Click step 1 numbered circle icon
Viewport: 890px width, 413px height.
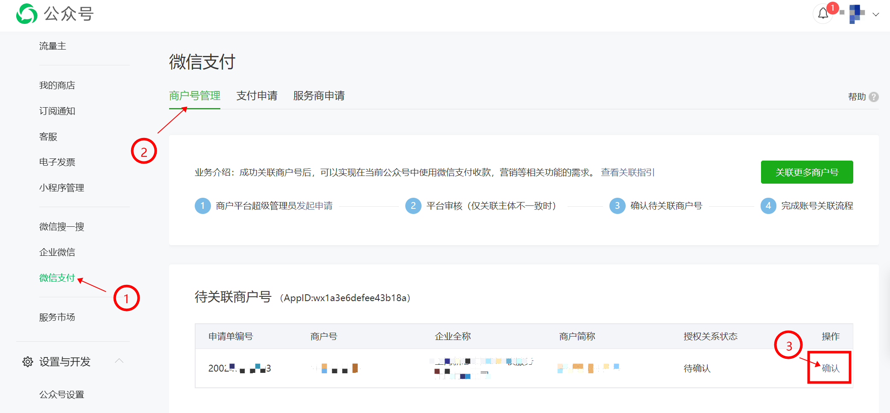203,206
